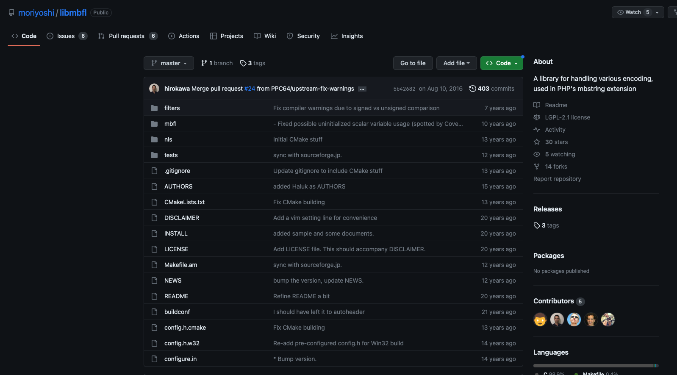Click the Report repository link
This screenshot has width=677, height=375.
(557, 179)
